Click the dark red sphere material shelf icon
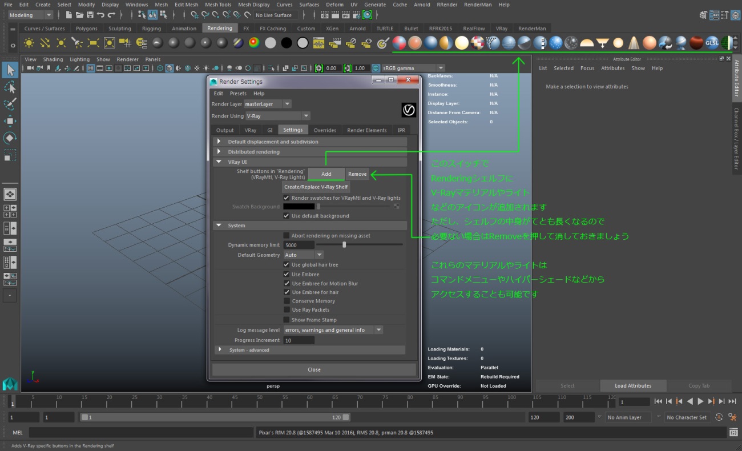 (x=696, y=43)
